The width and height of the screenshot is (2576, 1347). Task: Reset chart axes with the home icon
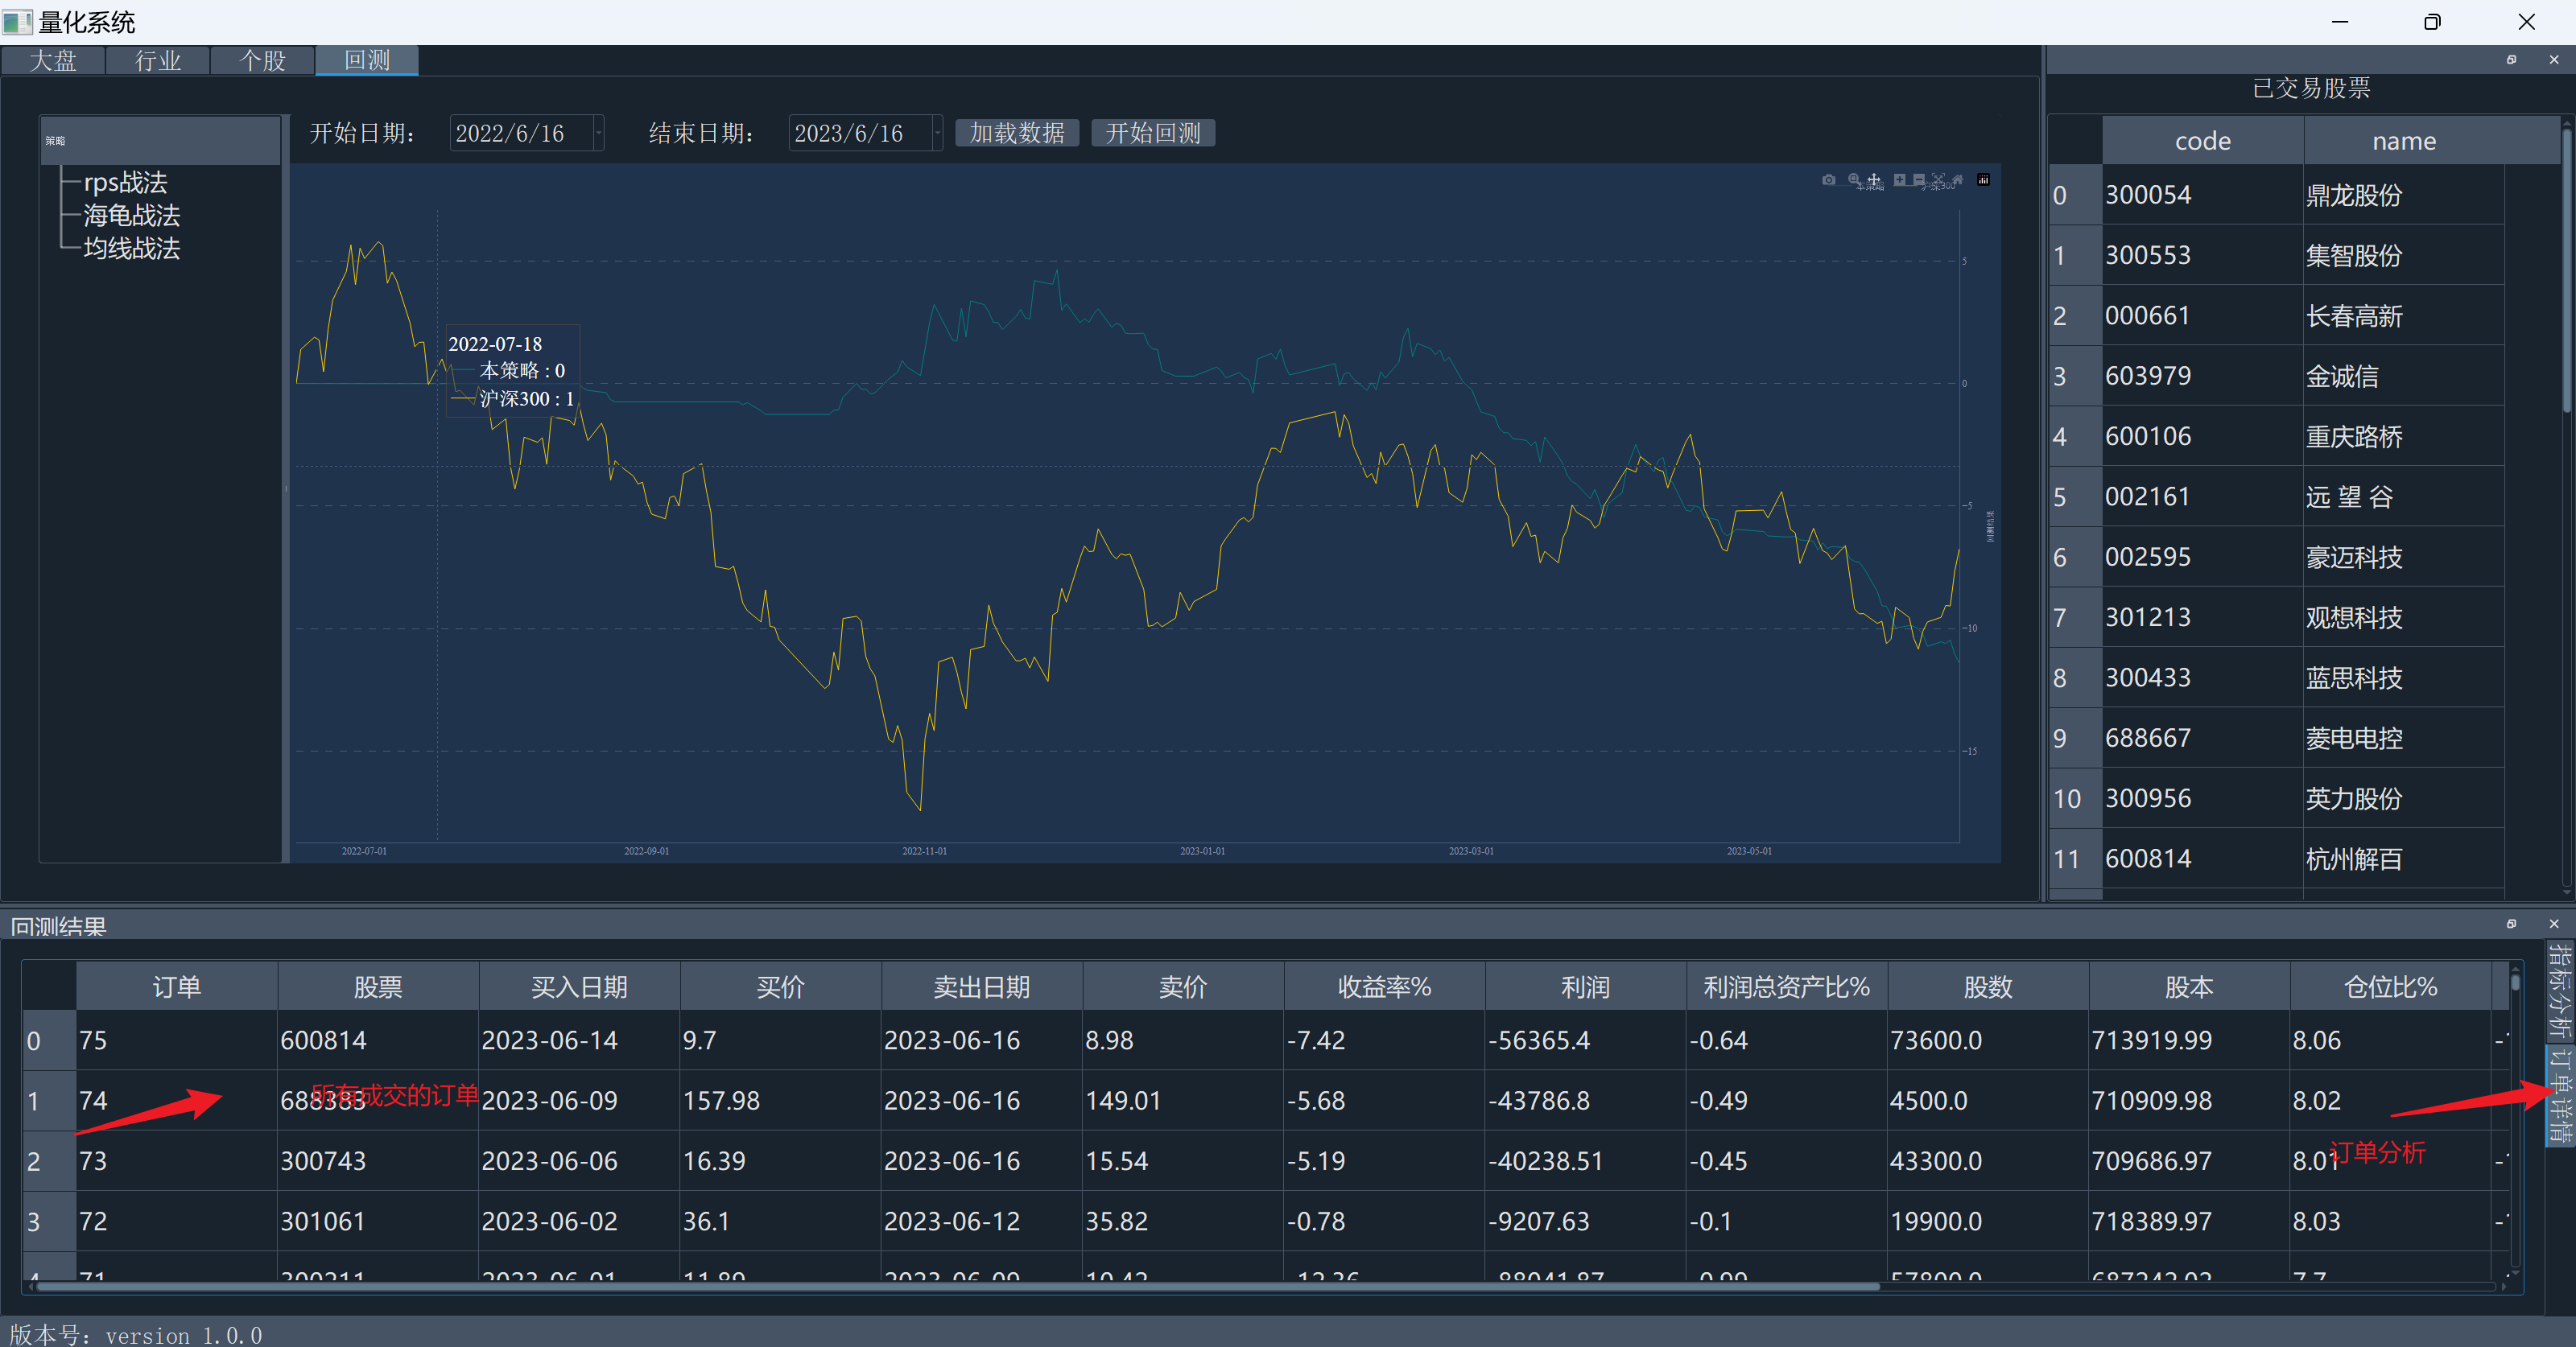click(x=1958, y=180)
